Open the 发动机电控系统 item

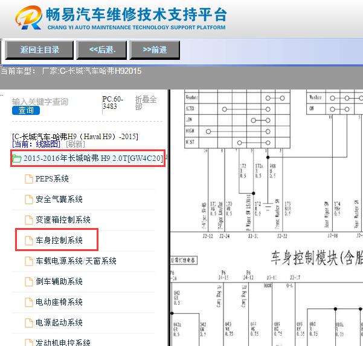[x=63, y=342]
